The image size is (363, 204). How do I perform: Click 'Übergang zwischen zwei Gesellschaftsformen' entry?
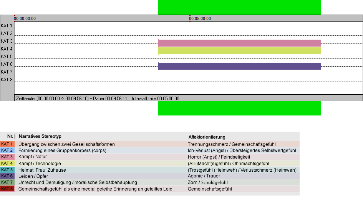[x=67, y=144]
